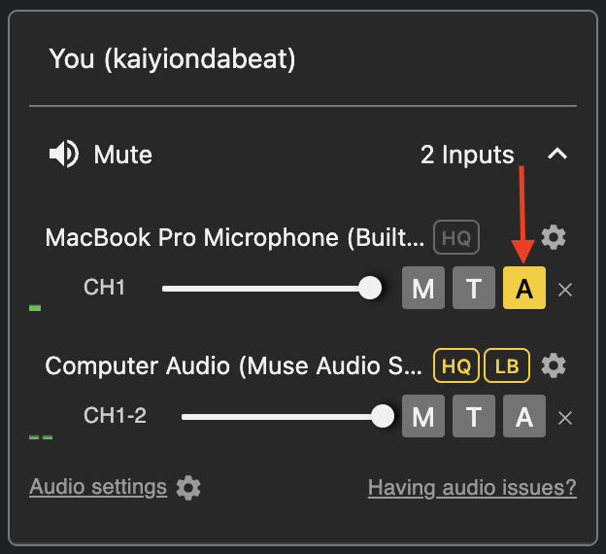Click the CH1-2 volume slider handle

pyautogui.click(x=383, y=416)
